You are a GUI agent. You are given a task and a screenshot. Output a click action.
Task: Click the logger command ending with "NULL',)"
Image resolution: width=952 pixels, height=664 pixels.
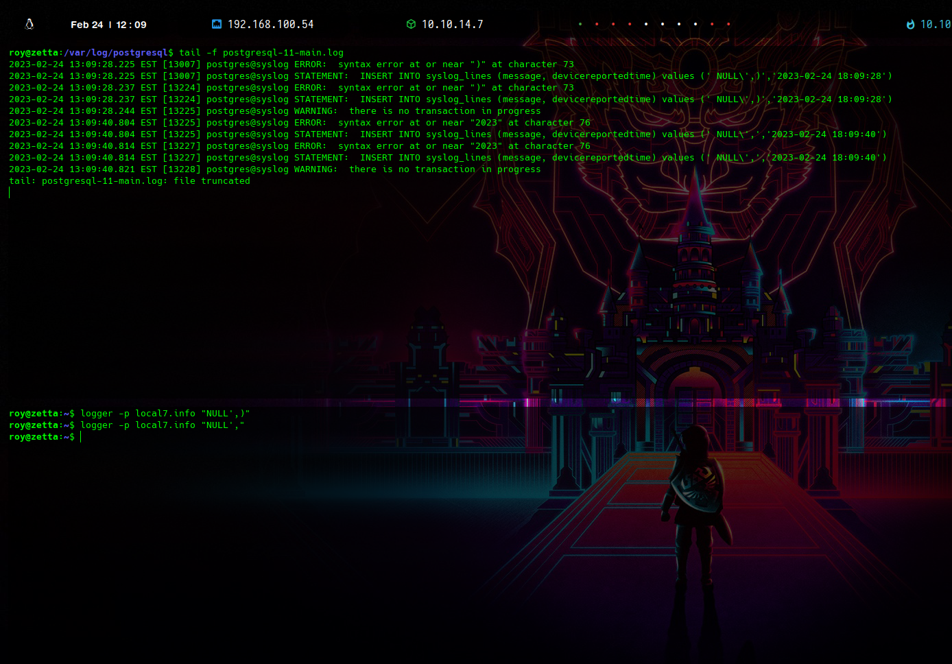(x=165, y=414)
